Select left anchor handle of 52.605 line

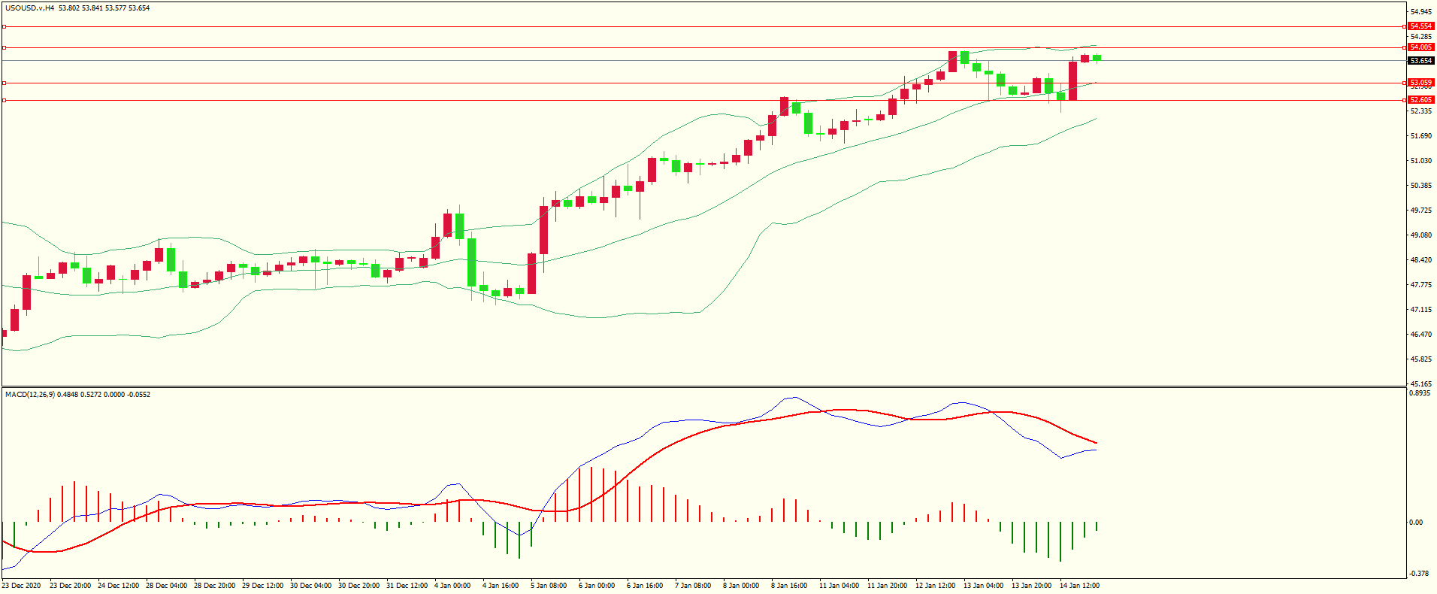[4, 100]
